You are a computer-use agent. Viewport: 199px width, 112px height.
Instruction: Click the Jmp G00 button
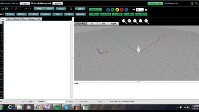tap(106, 14)
